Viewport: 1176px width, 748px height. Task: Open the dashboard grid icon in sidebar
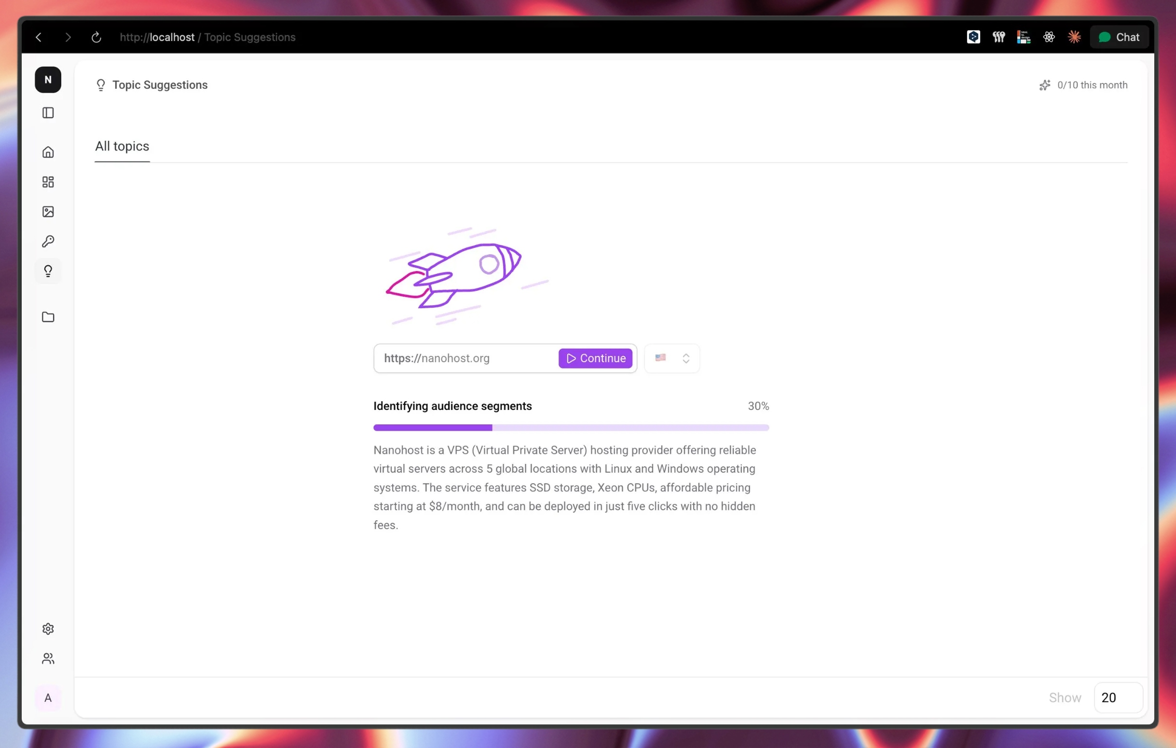click(x=48, y=182)
